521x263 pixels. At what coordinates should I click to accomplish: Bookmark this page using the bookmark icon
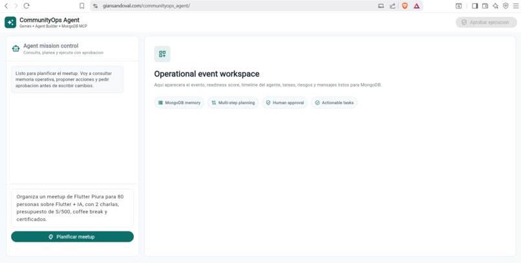pos(81,6)
